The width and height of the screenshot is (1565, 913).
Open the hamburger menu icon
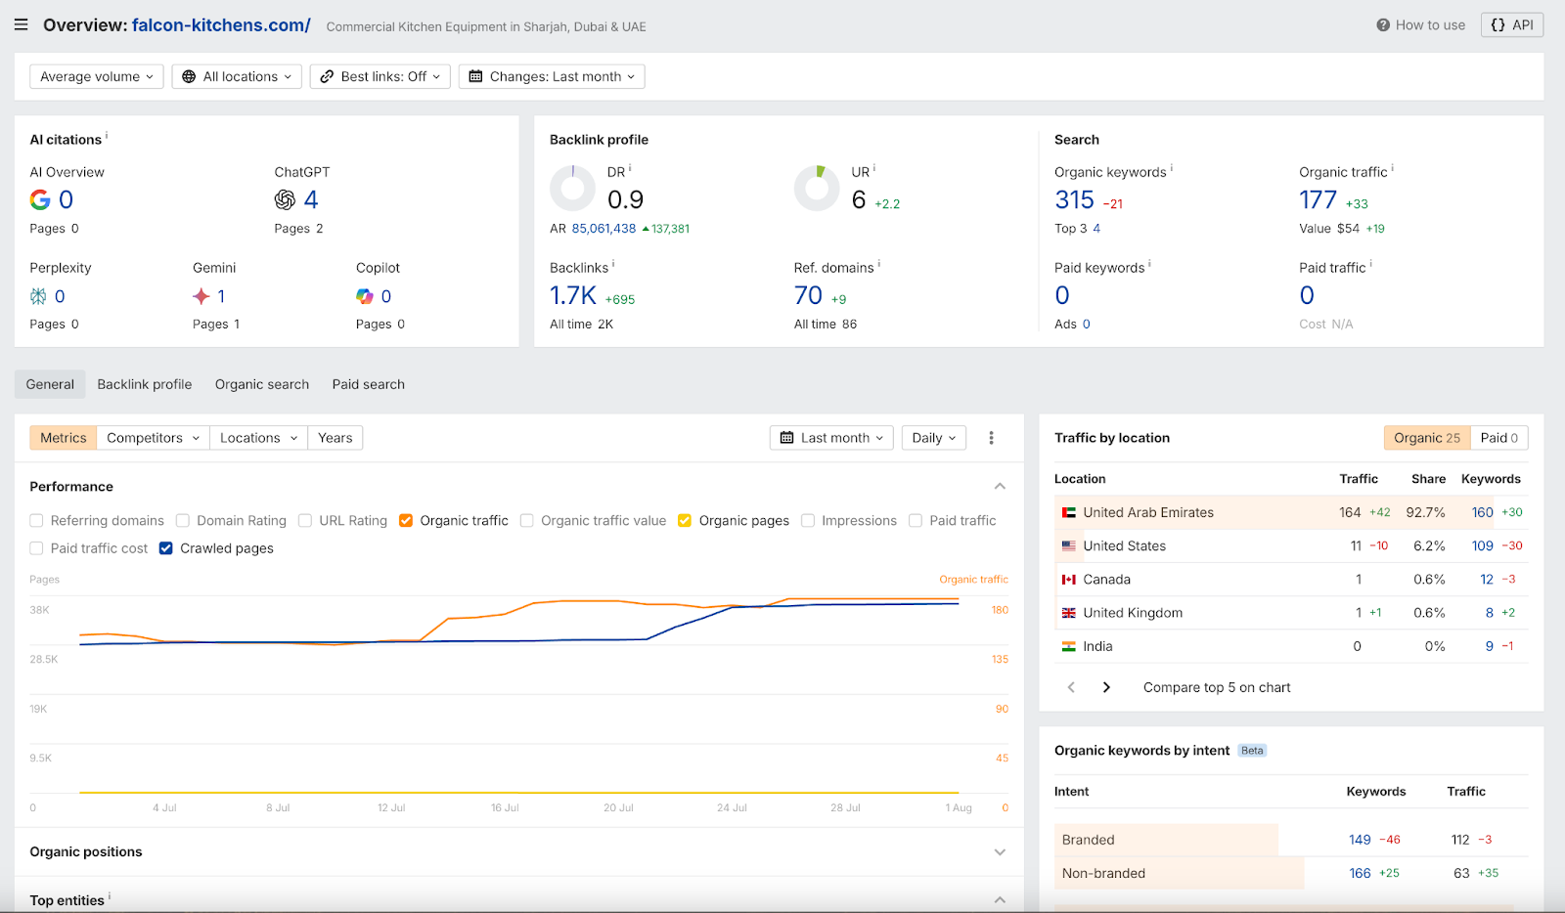[21, 24]
